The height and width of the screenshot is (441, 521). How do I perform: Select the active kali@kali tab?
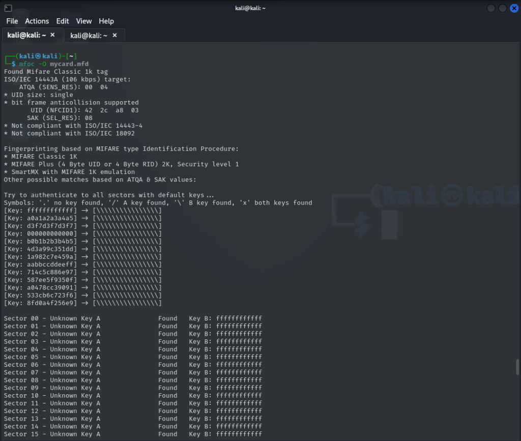(25, 35)
